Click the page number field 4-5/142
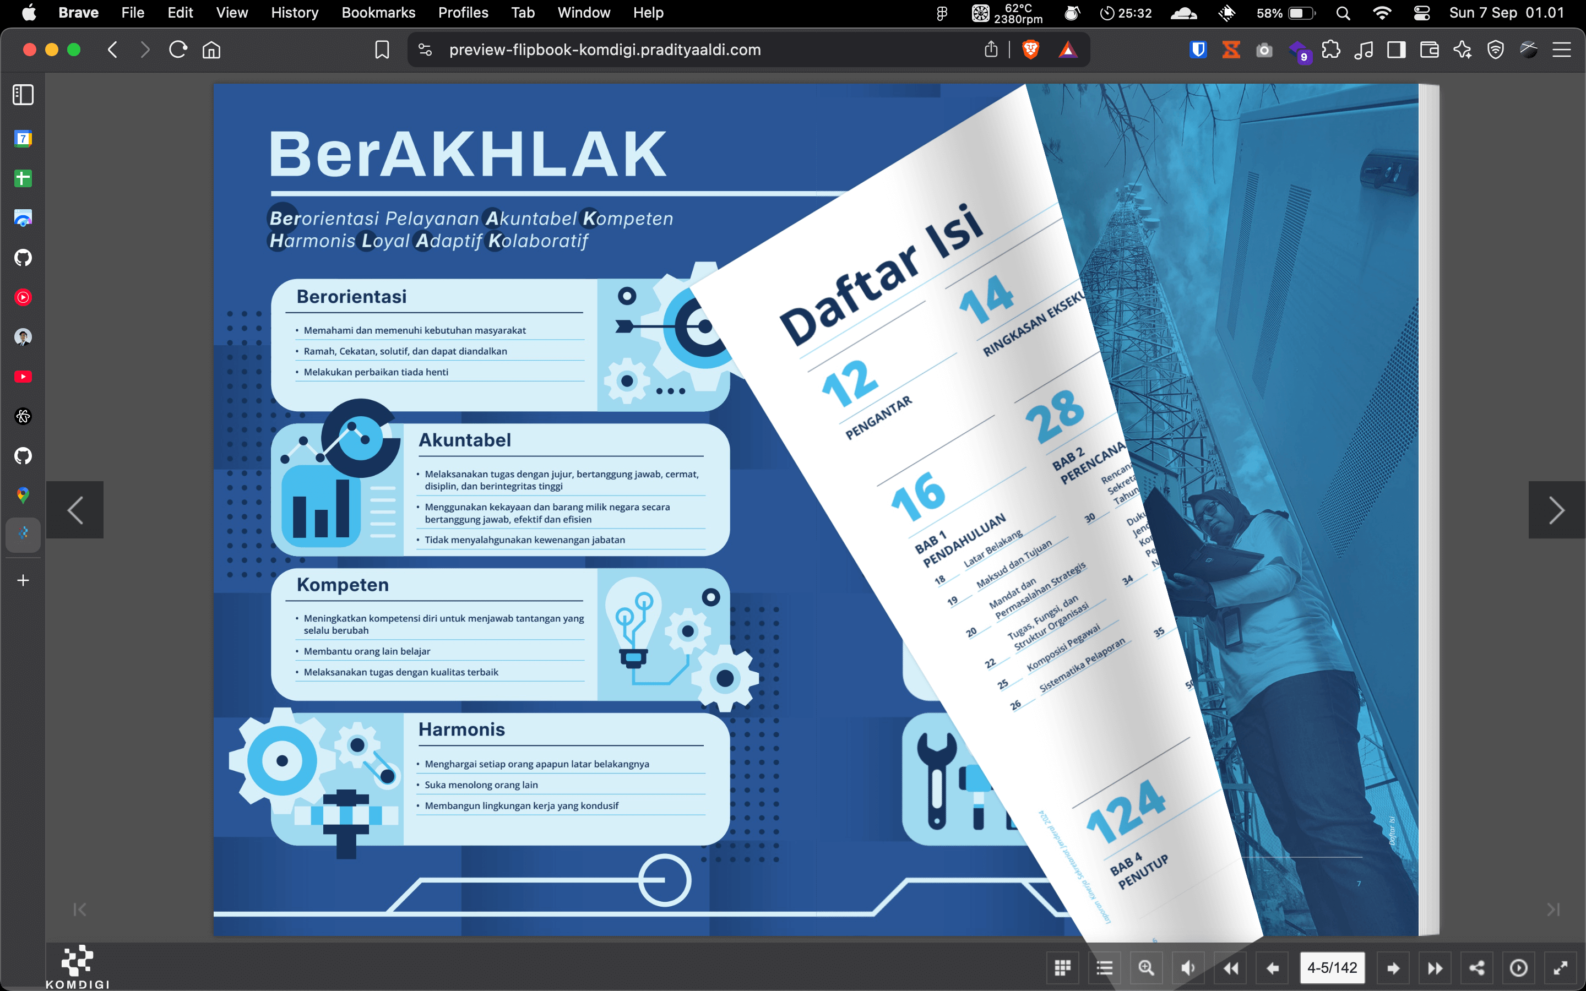Image resolution: width=1586 pixels, height=991 pixels. (x=1332, y=967)
